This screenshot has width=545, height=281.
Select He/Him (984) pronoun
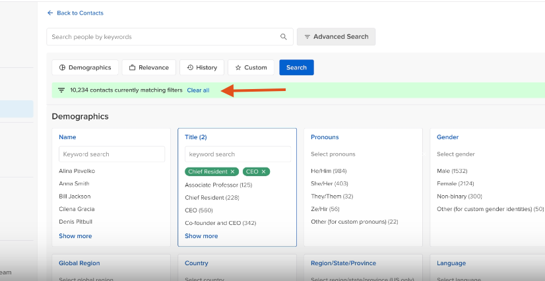[x=329, y=171]
